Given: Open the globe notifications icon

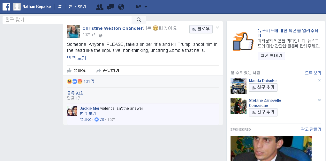Looking at the screenshot, I should [x=121, y=7].
